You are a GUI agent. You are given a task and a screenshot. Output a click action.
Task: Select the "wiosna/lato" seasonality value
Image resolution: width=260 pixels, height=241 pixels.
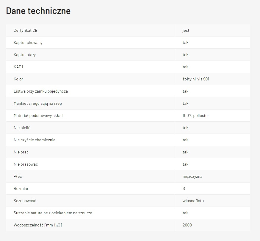(x=193, y=201)
